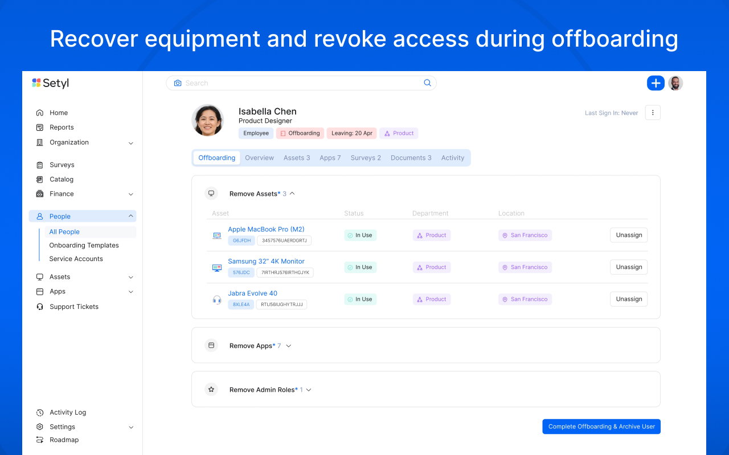
Task: Open Support Tickets in sidebar
Action: tap(74, 307)
